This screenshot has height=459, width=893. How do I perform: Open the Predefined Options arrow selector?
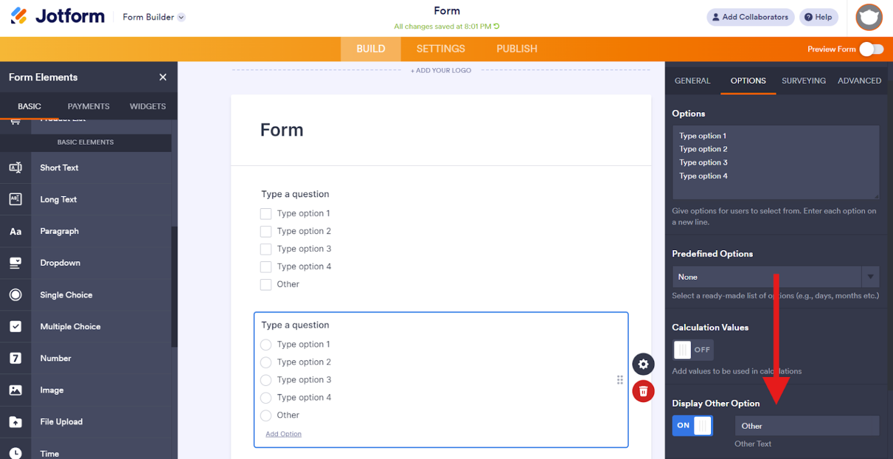(870, 276)
